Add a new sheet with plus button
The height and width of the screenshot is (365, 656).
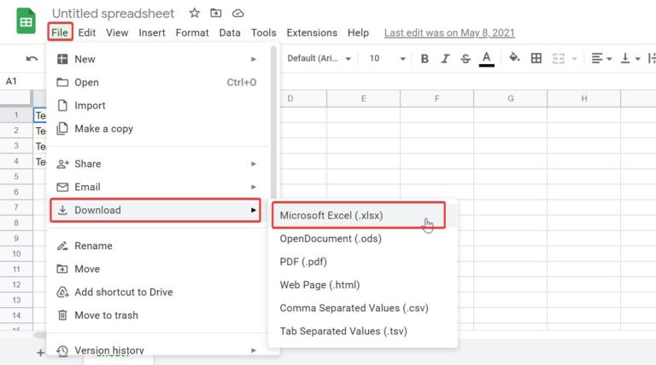point(40,353)
